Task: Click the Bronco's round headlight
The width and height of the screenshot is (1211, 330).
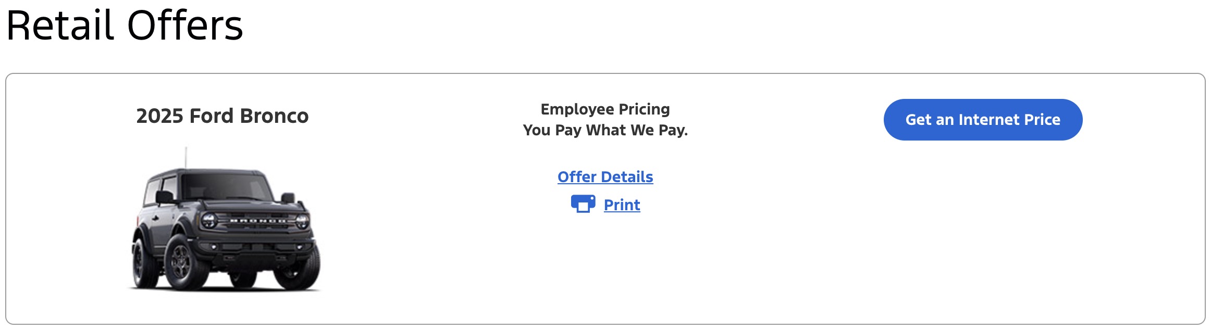Action: [209, 220]
